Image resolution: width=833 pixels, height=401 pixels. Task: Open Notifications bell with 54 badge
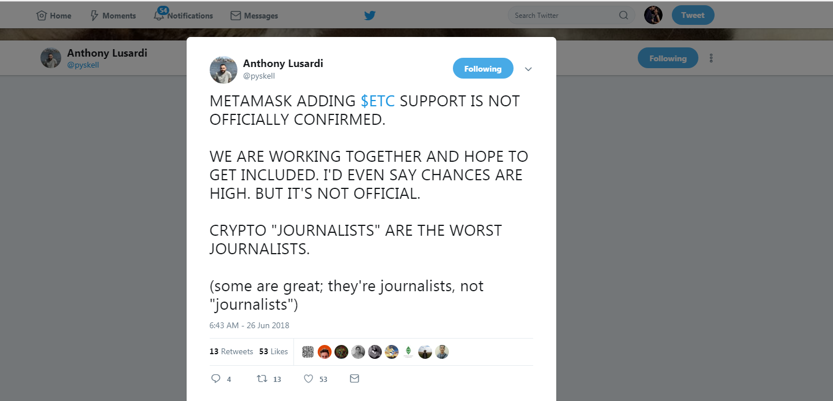click(159, 16)
